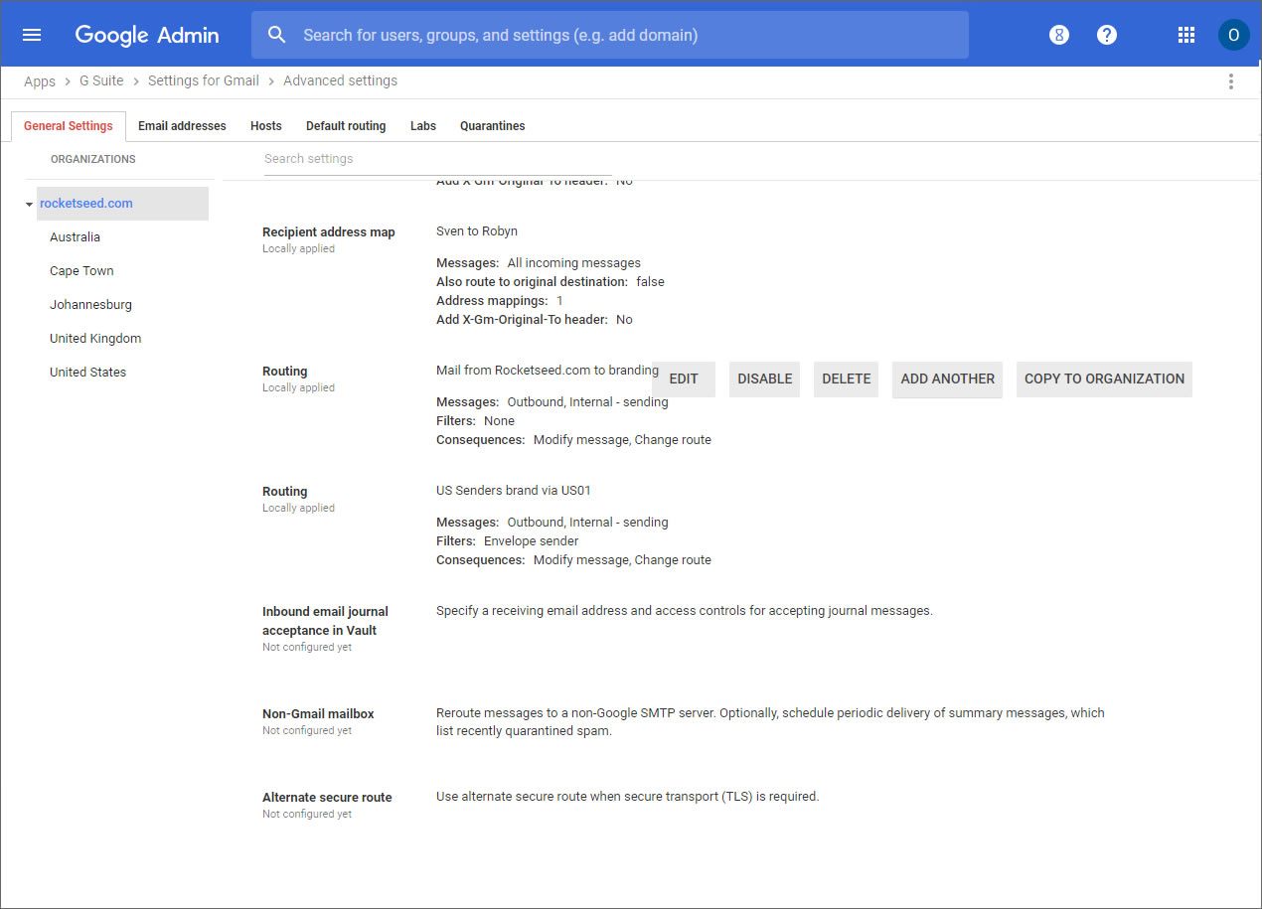
Task: Go to the Default routing tab
Action: point(346,126)
